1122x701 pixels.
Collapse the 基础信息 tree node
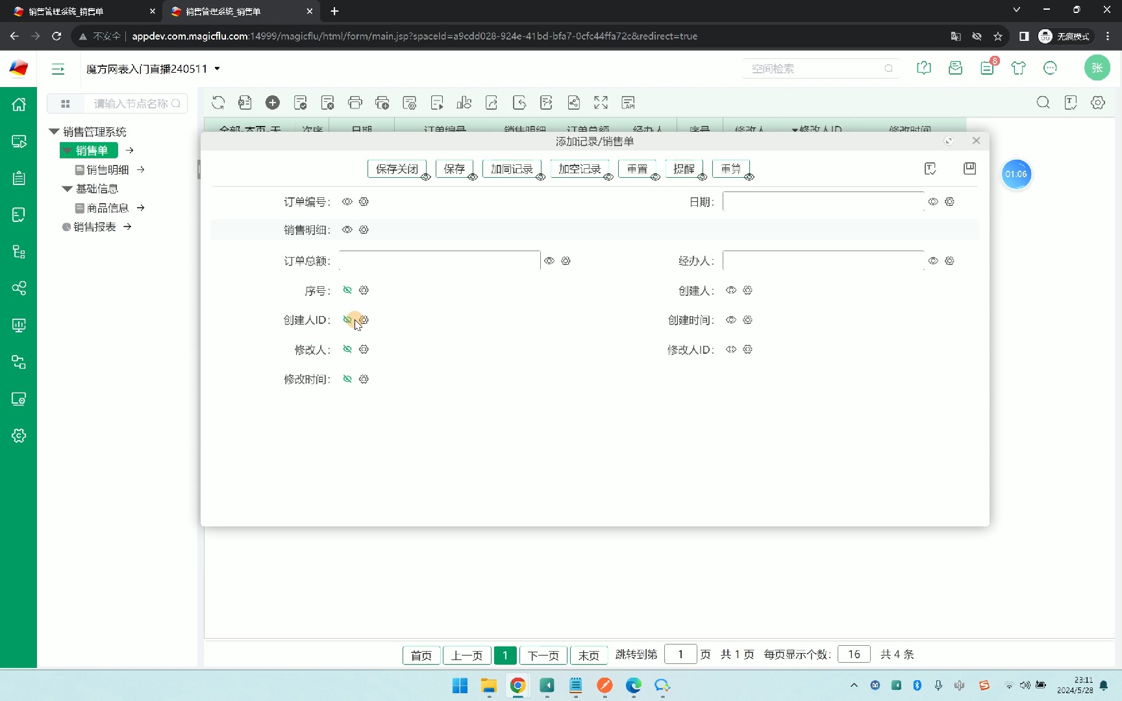(66, 189)
